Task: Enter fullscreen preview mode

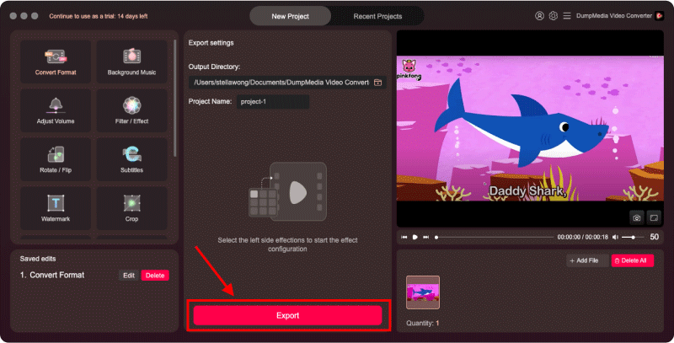Action: (654, 218)
